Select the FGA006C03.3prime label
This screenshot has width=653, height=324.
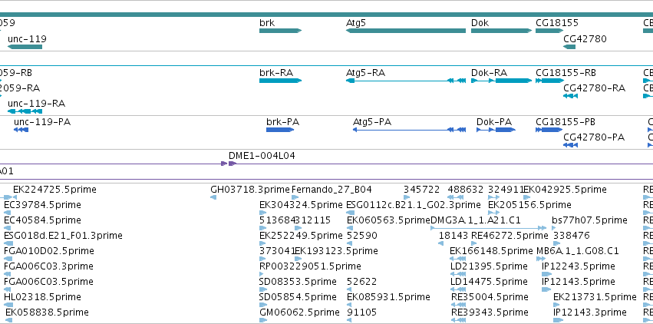(x=48, y=266)
